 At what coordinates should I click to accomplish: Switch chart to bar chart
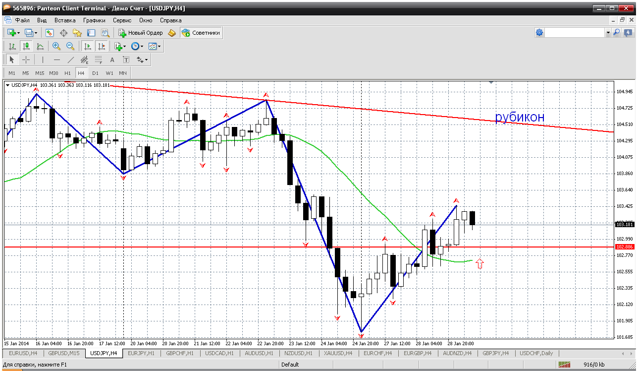(x=12, y=46)
